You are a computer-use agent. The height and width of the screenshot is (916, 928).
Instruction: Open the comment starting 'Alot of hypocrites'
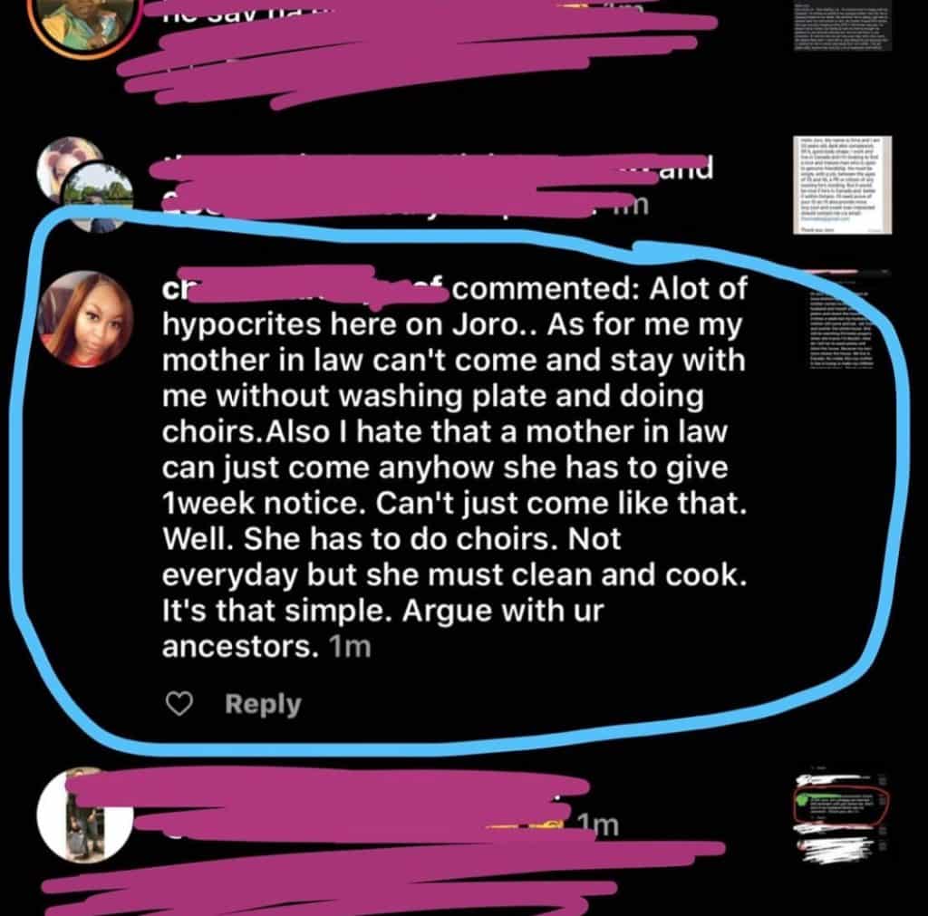(x=454, y=467)
